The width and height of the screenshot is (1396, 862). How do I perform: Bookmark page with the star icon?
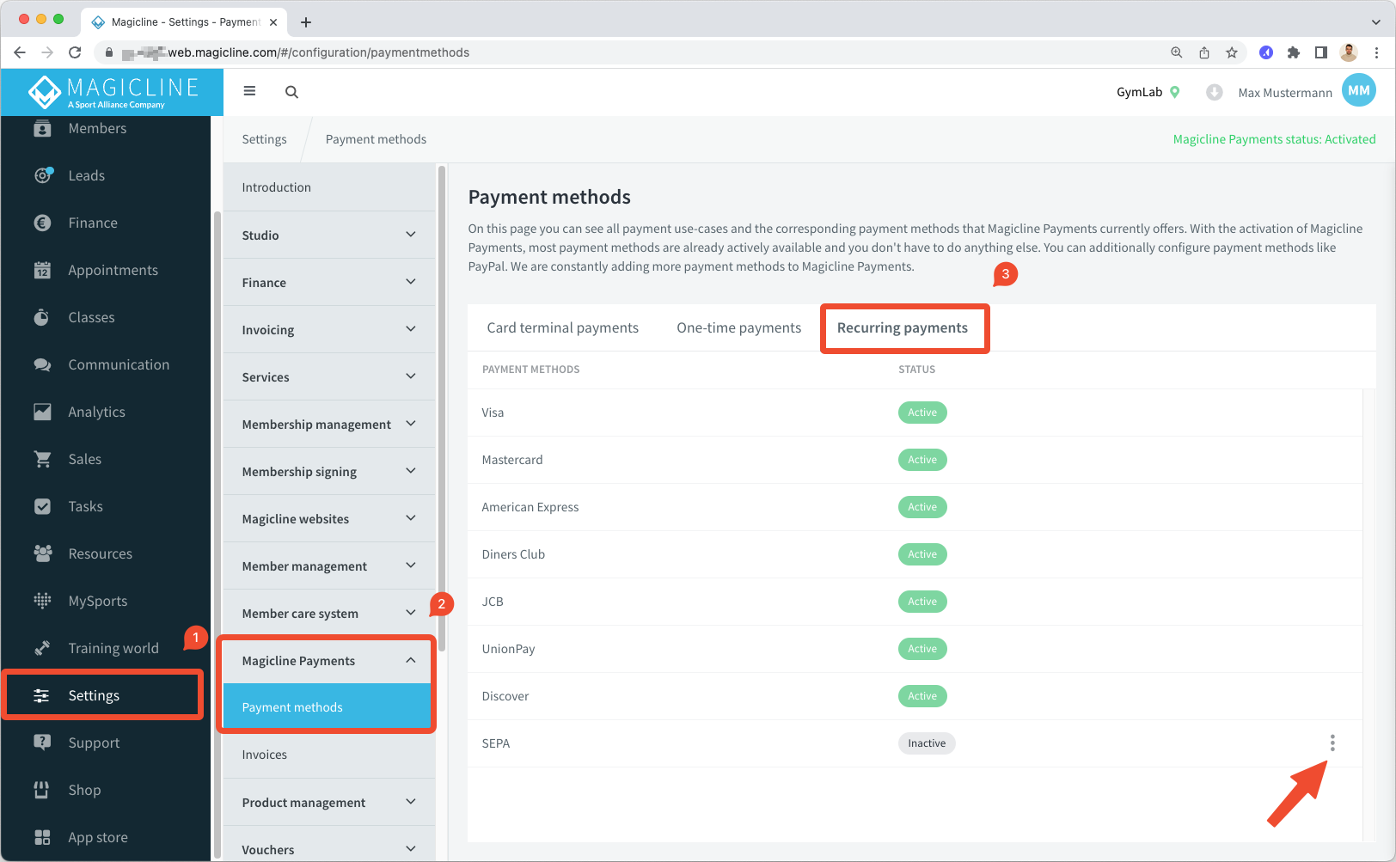pos(1232,52)
